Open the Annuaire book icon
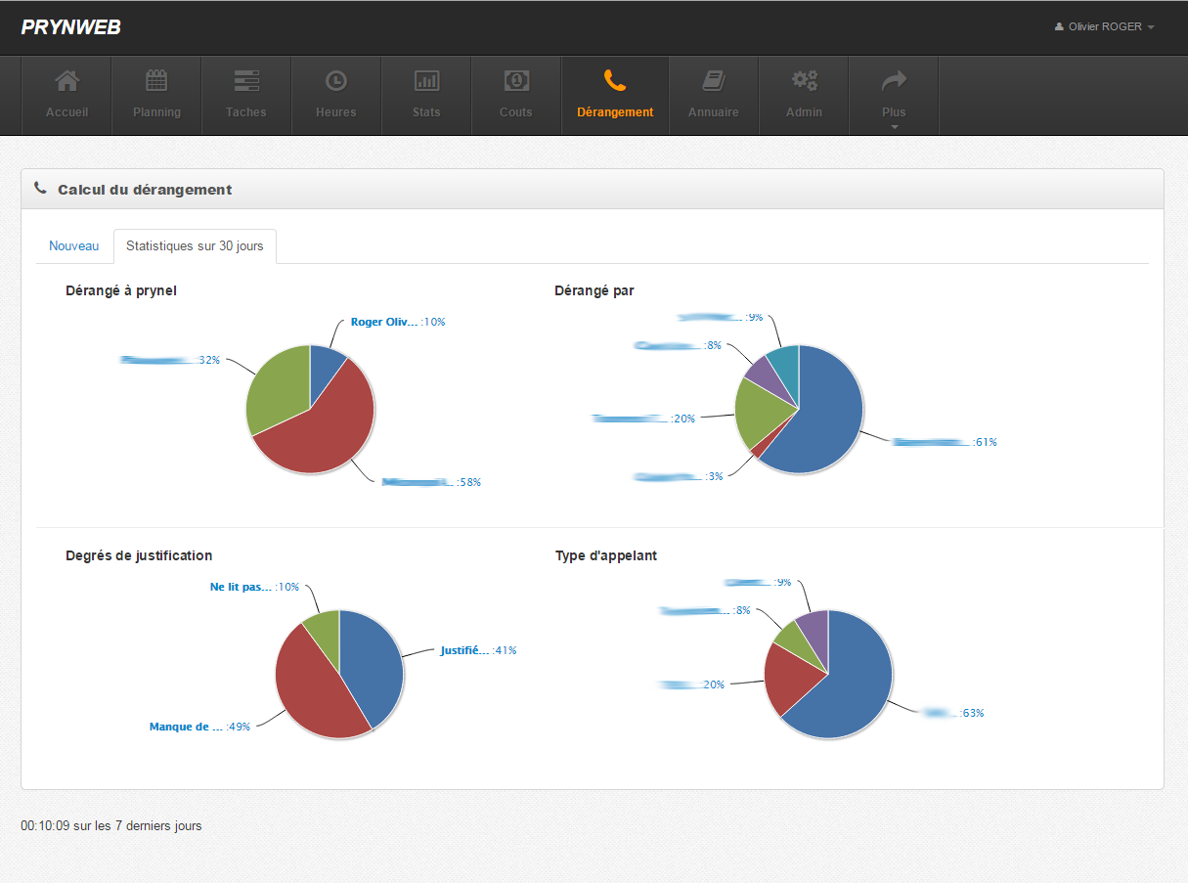The image size is (1188, 883). (x=714, y=81)
